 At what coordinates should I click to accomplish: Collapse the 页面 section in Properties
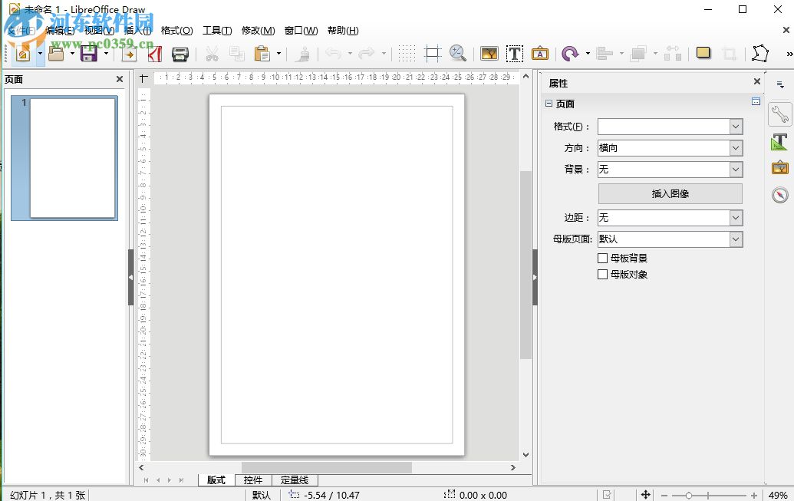549,103
